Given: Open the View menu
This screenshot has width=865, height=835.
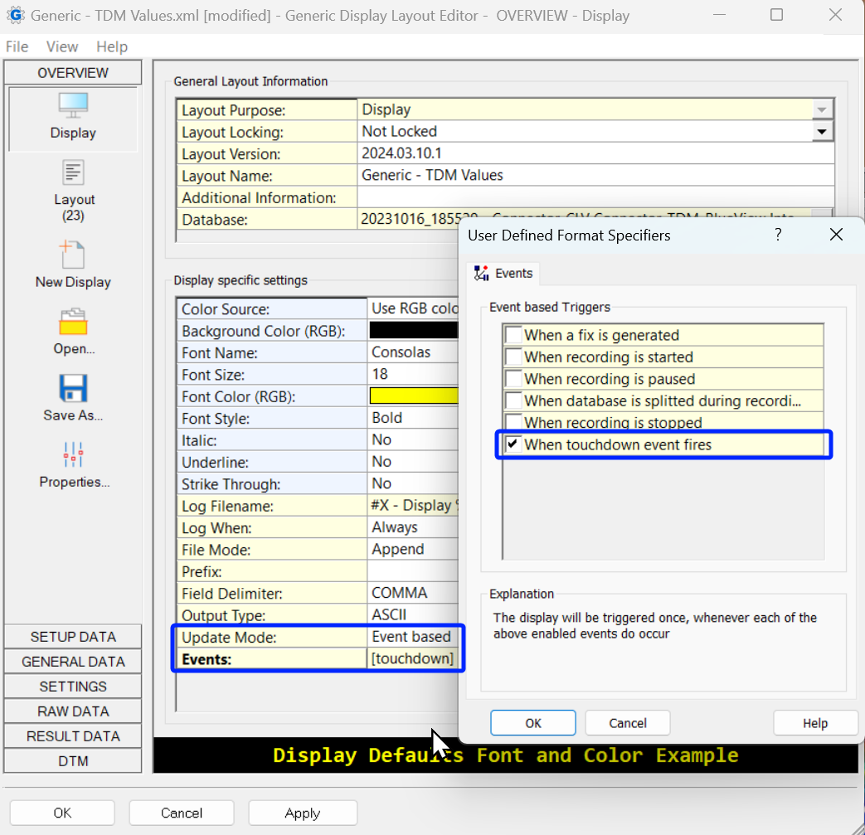Looking at the screenshot, I should (61, 47).
